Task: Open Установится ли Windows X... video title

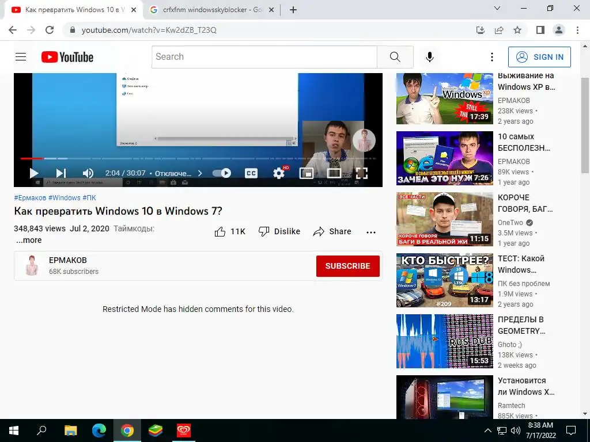Action: point(526,386)
